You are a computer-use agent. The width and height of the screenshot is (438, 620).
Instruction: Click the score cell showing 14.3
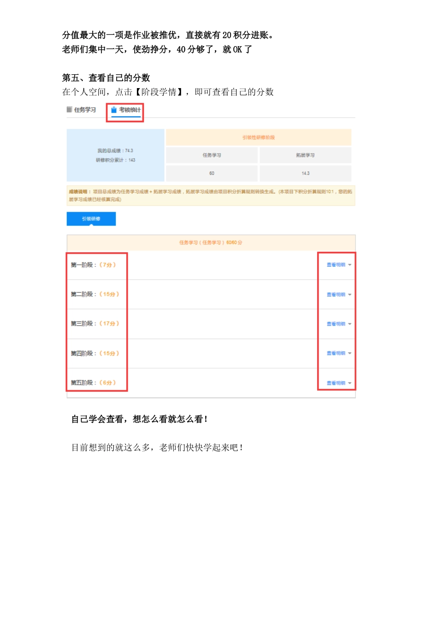click(305, 173)
